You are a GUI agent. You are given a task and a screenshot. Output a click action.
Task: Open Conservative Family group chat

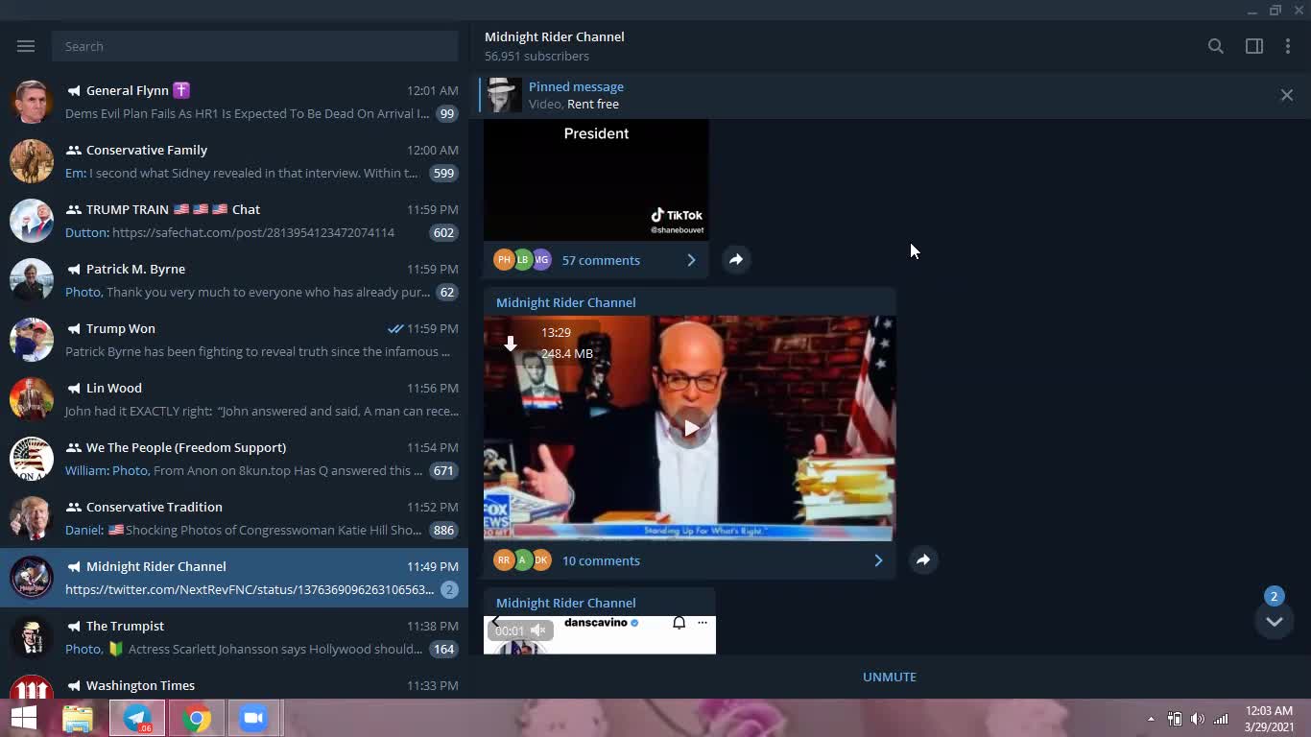pos(234,161)
